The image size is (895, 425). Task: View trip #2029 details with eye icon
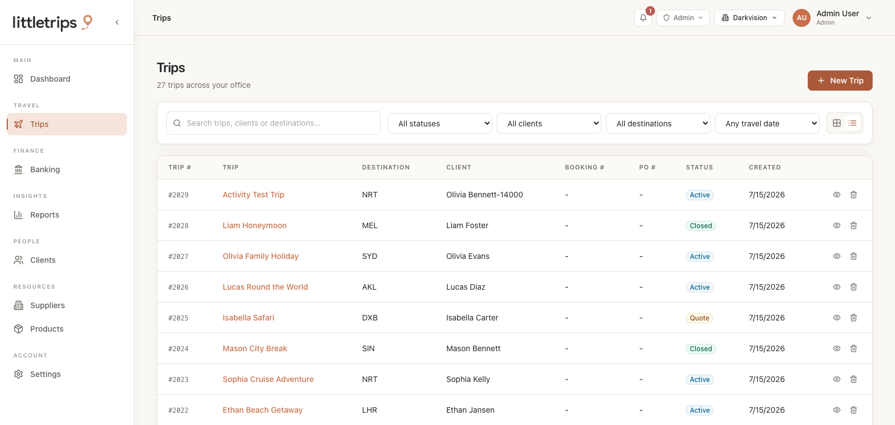pos(837,195)
